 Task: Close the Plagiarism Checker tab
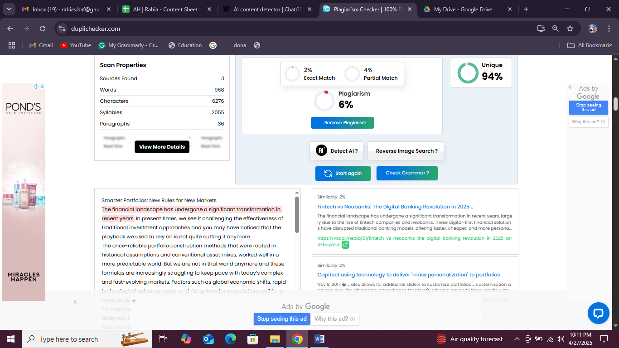[409, 9]
